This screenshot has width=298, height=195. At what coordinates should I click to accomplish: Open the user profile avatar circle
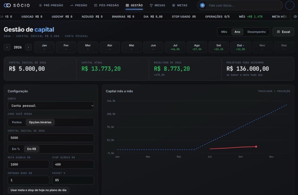pyautogui.click(x=290, y=5)
